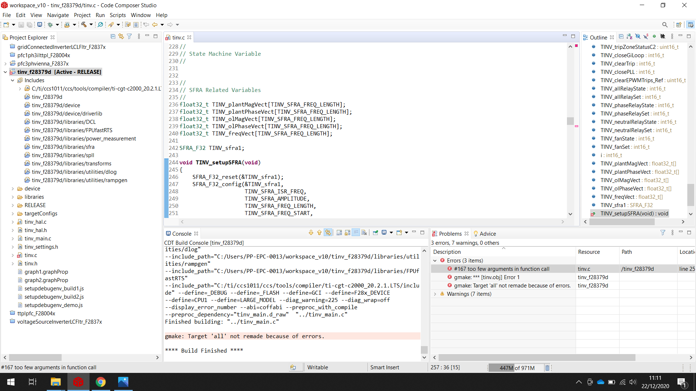The width and height of the screenshot is (696, 391).
Task: Select the '#167 too few arguments' error row
Action: point(501,269)
